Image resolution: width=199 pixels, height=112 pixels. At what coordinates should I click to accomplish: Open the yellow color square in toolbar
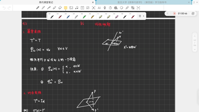[x=66, y=8]
